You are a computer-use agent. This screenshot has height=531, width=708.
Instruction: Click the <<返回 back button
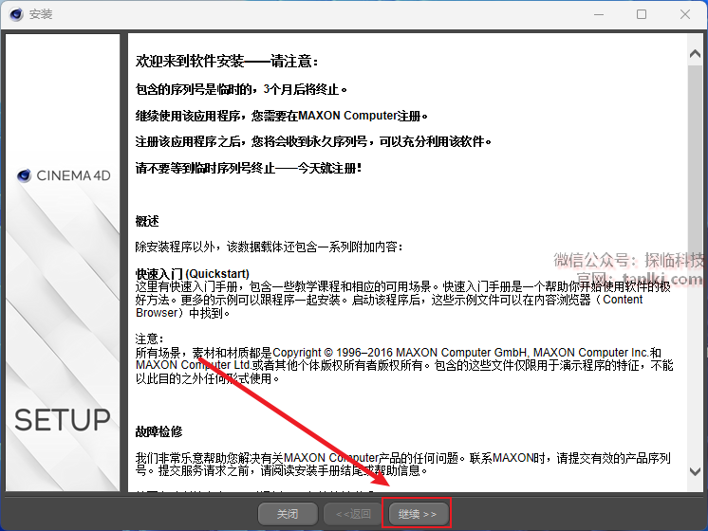353,513
